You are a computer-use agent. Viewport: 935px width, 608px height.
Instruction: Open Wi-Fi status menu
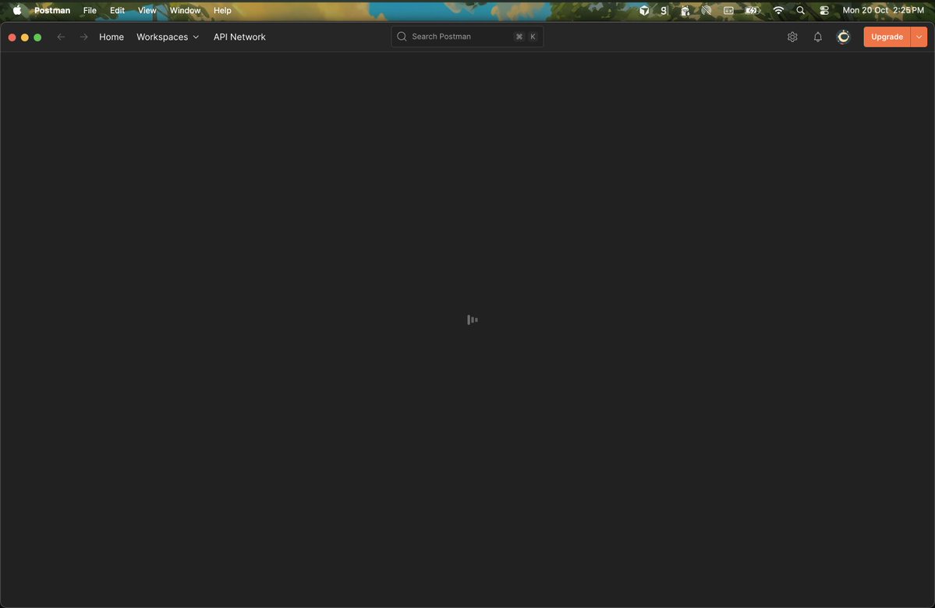tap(778, 10)
